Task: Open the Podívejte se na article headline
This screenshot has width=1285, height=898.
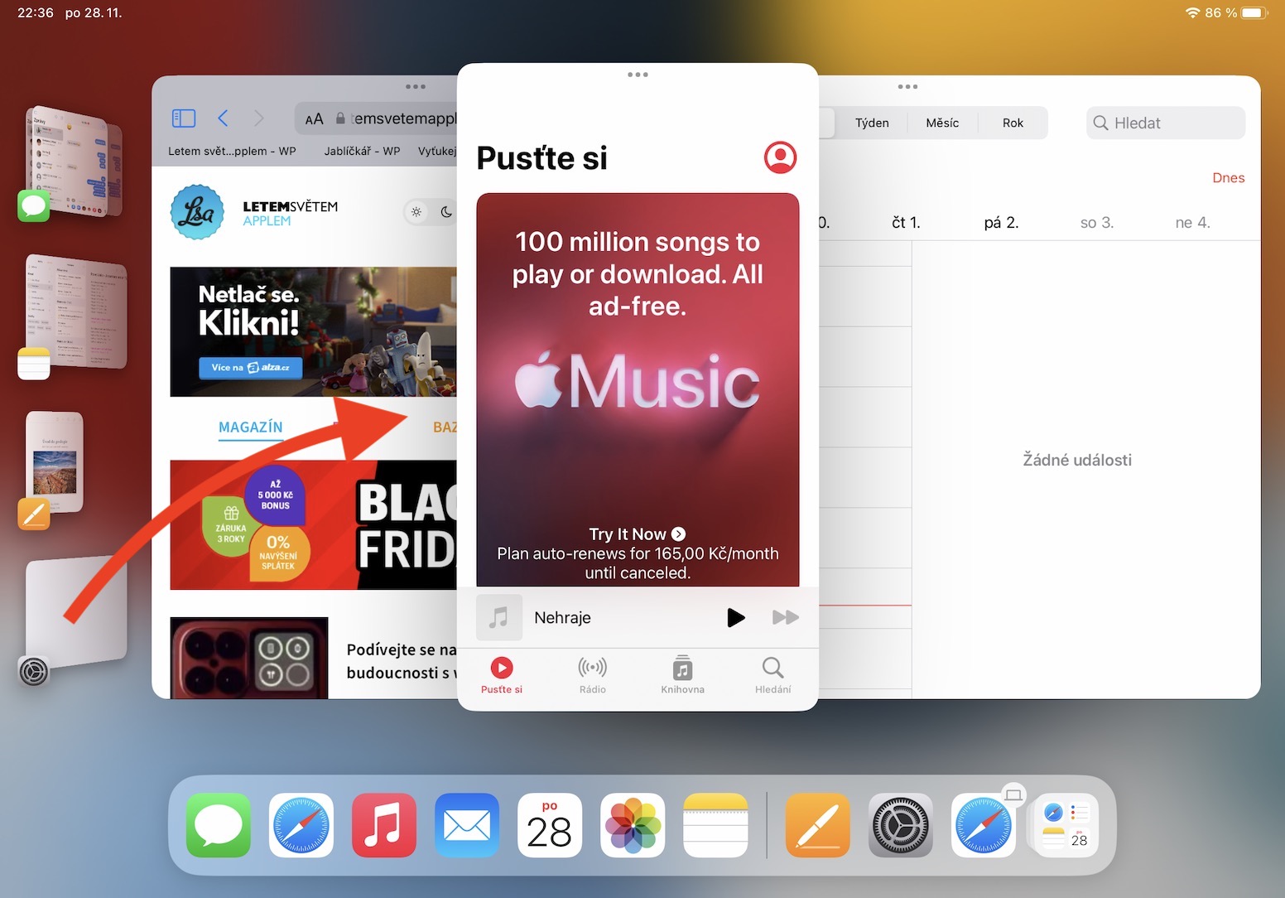Action: [x=402, y=661]
